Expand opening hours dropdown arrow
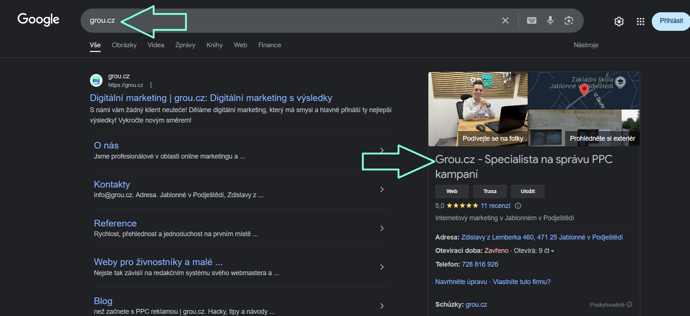 553,251
